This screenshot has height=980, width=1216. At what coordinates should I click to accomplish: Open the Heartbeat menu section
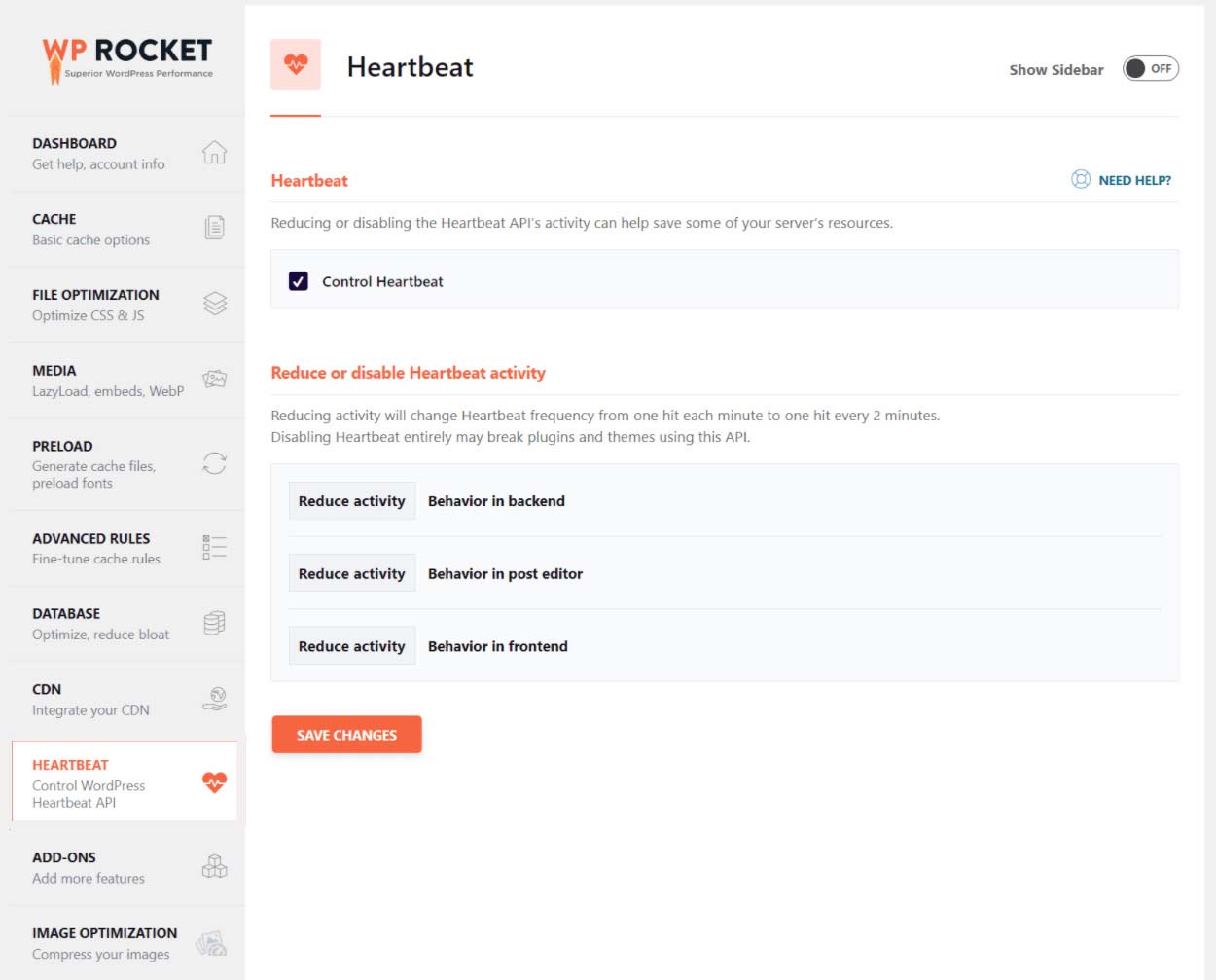pyautogui.click(x=125, y=782)
